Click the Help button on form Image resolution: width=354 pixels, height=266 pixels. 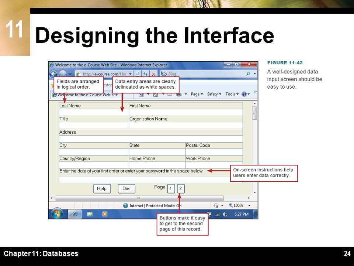coord(102,189)
